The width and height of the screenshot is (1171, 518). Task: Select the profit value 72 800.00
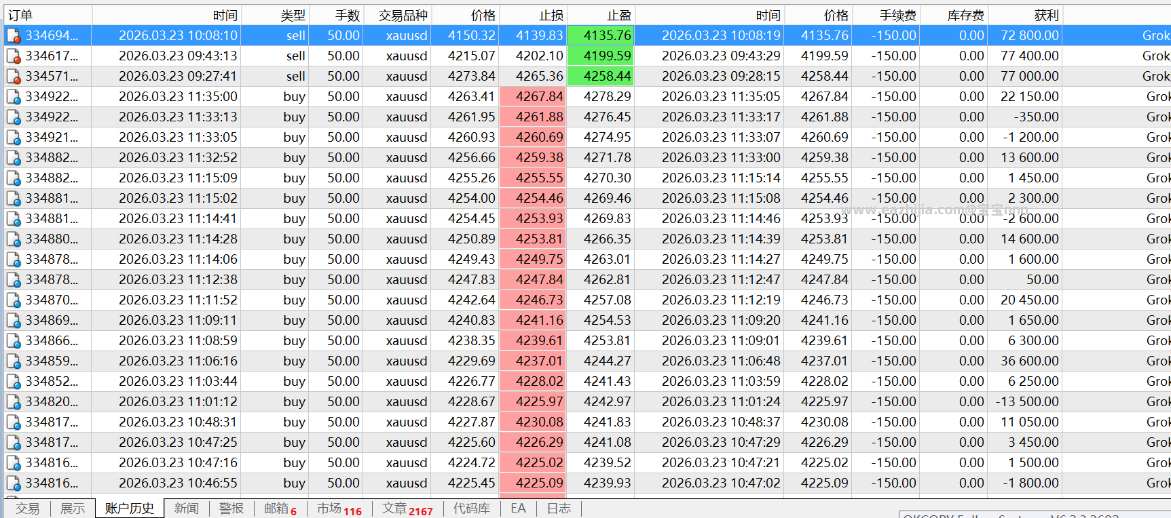1029,35
